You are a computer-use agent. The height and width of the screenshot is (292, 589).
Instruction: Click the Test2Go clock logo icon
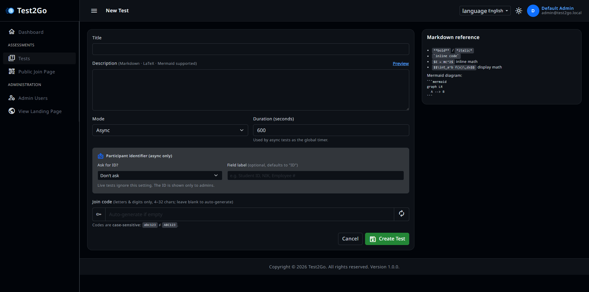pos(10,11)
